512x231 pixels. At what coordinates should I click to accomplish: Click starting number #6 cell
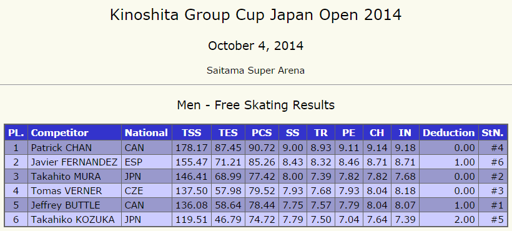(x=493, y=162)
